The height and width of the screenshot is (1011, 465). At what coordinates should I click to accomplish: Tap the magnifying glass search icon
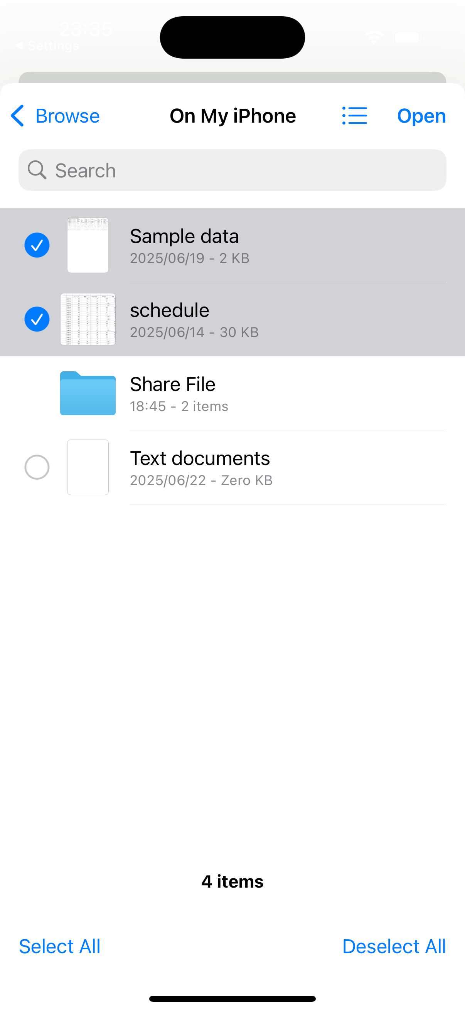coord(37,170)
